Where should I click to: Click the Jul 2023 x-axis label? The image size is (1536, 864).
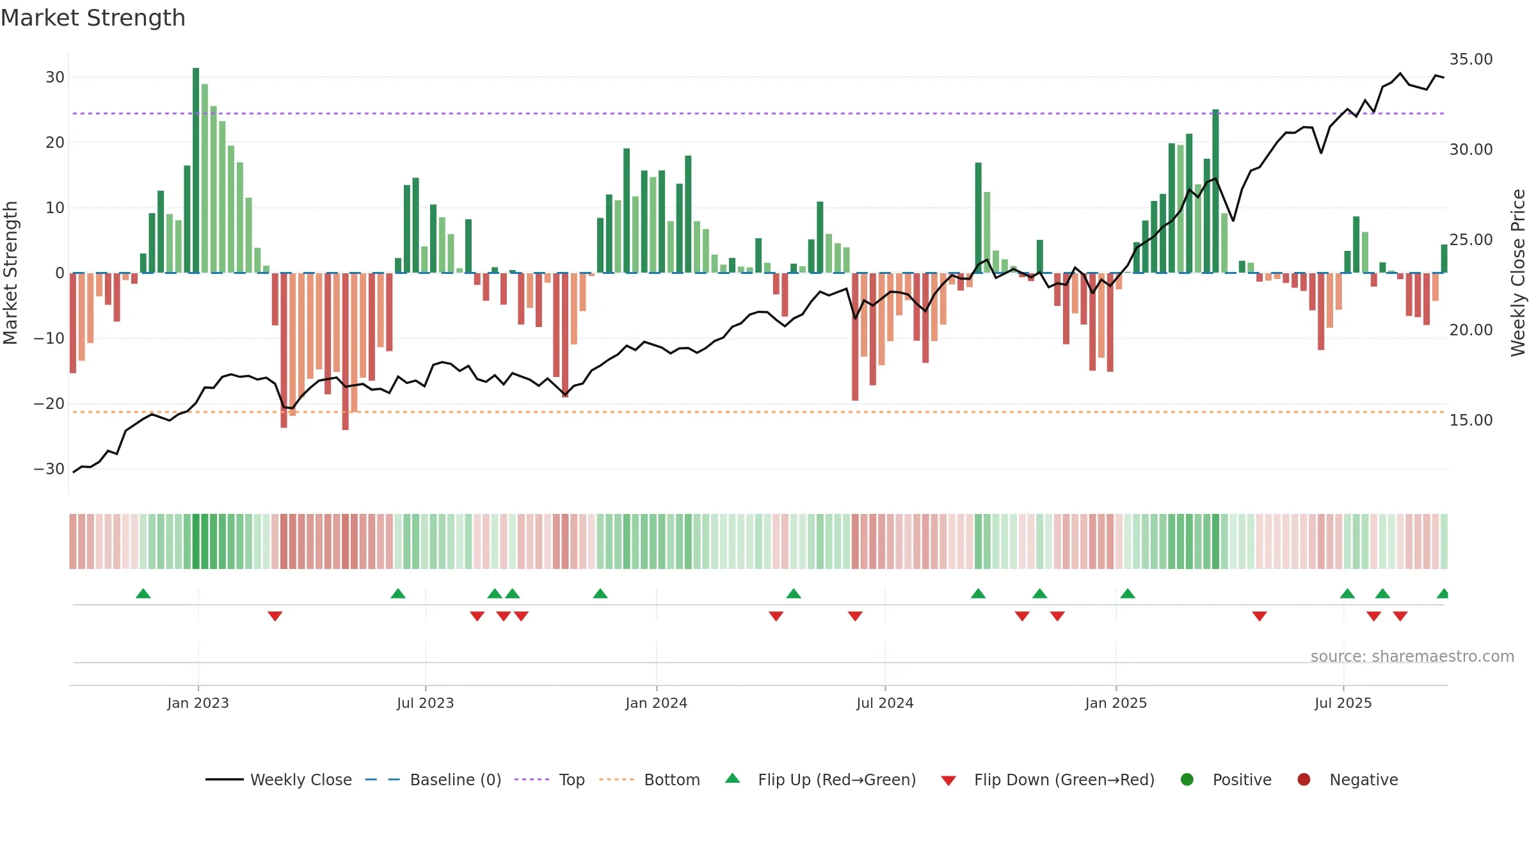click(426, 703)
